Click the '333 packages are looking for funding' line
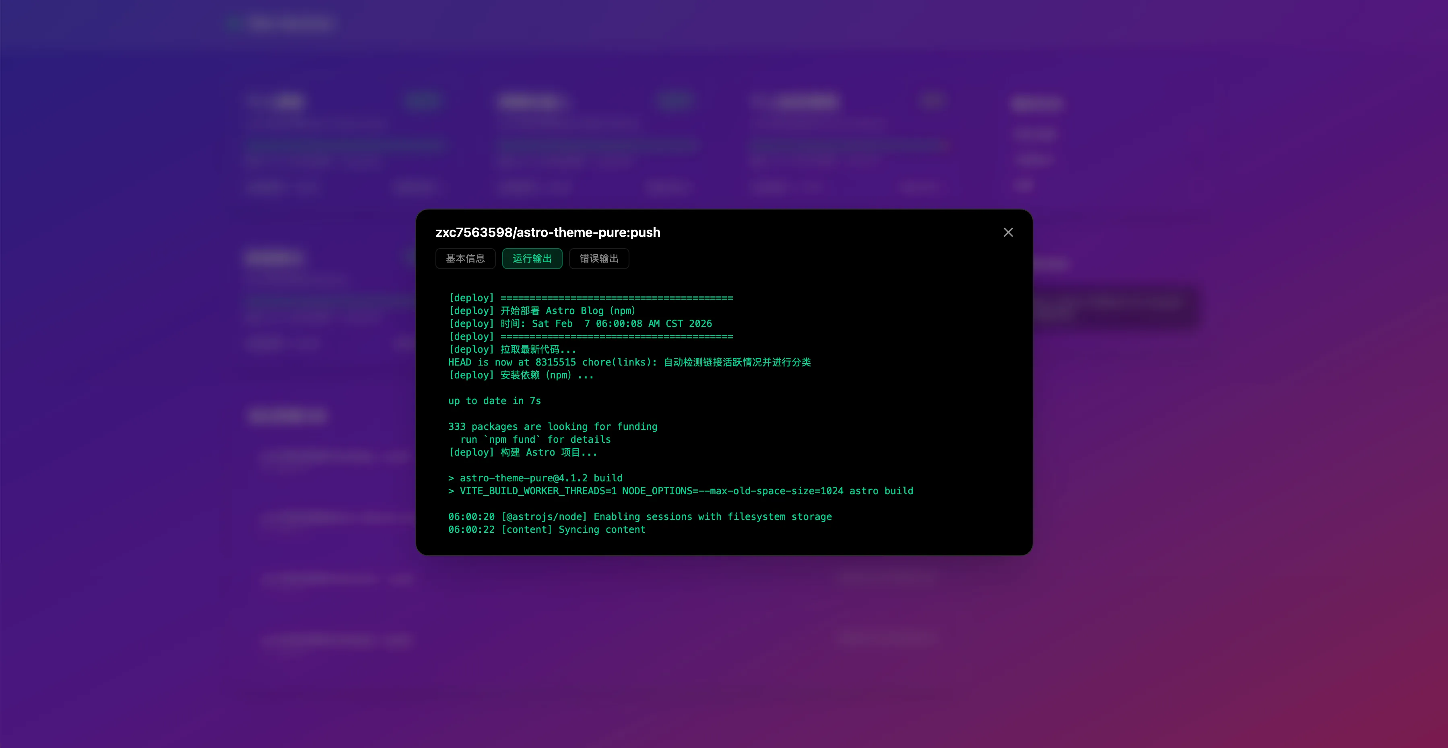The width and height of the screenshot is (1448, 748). [553, 427]
